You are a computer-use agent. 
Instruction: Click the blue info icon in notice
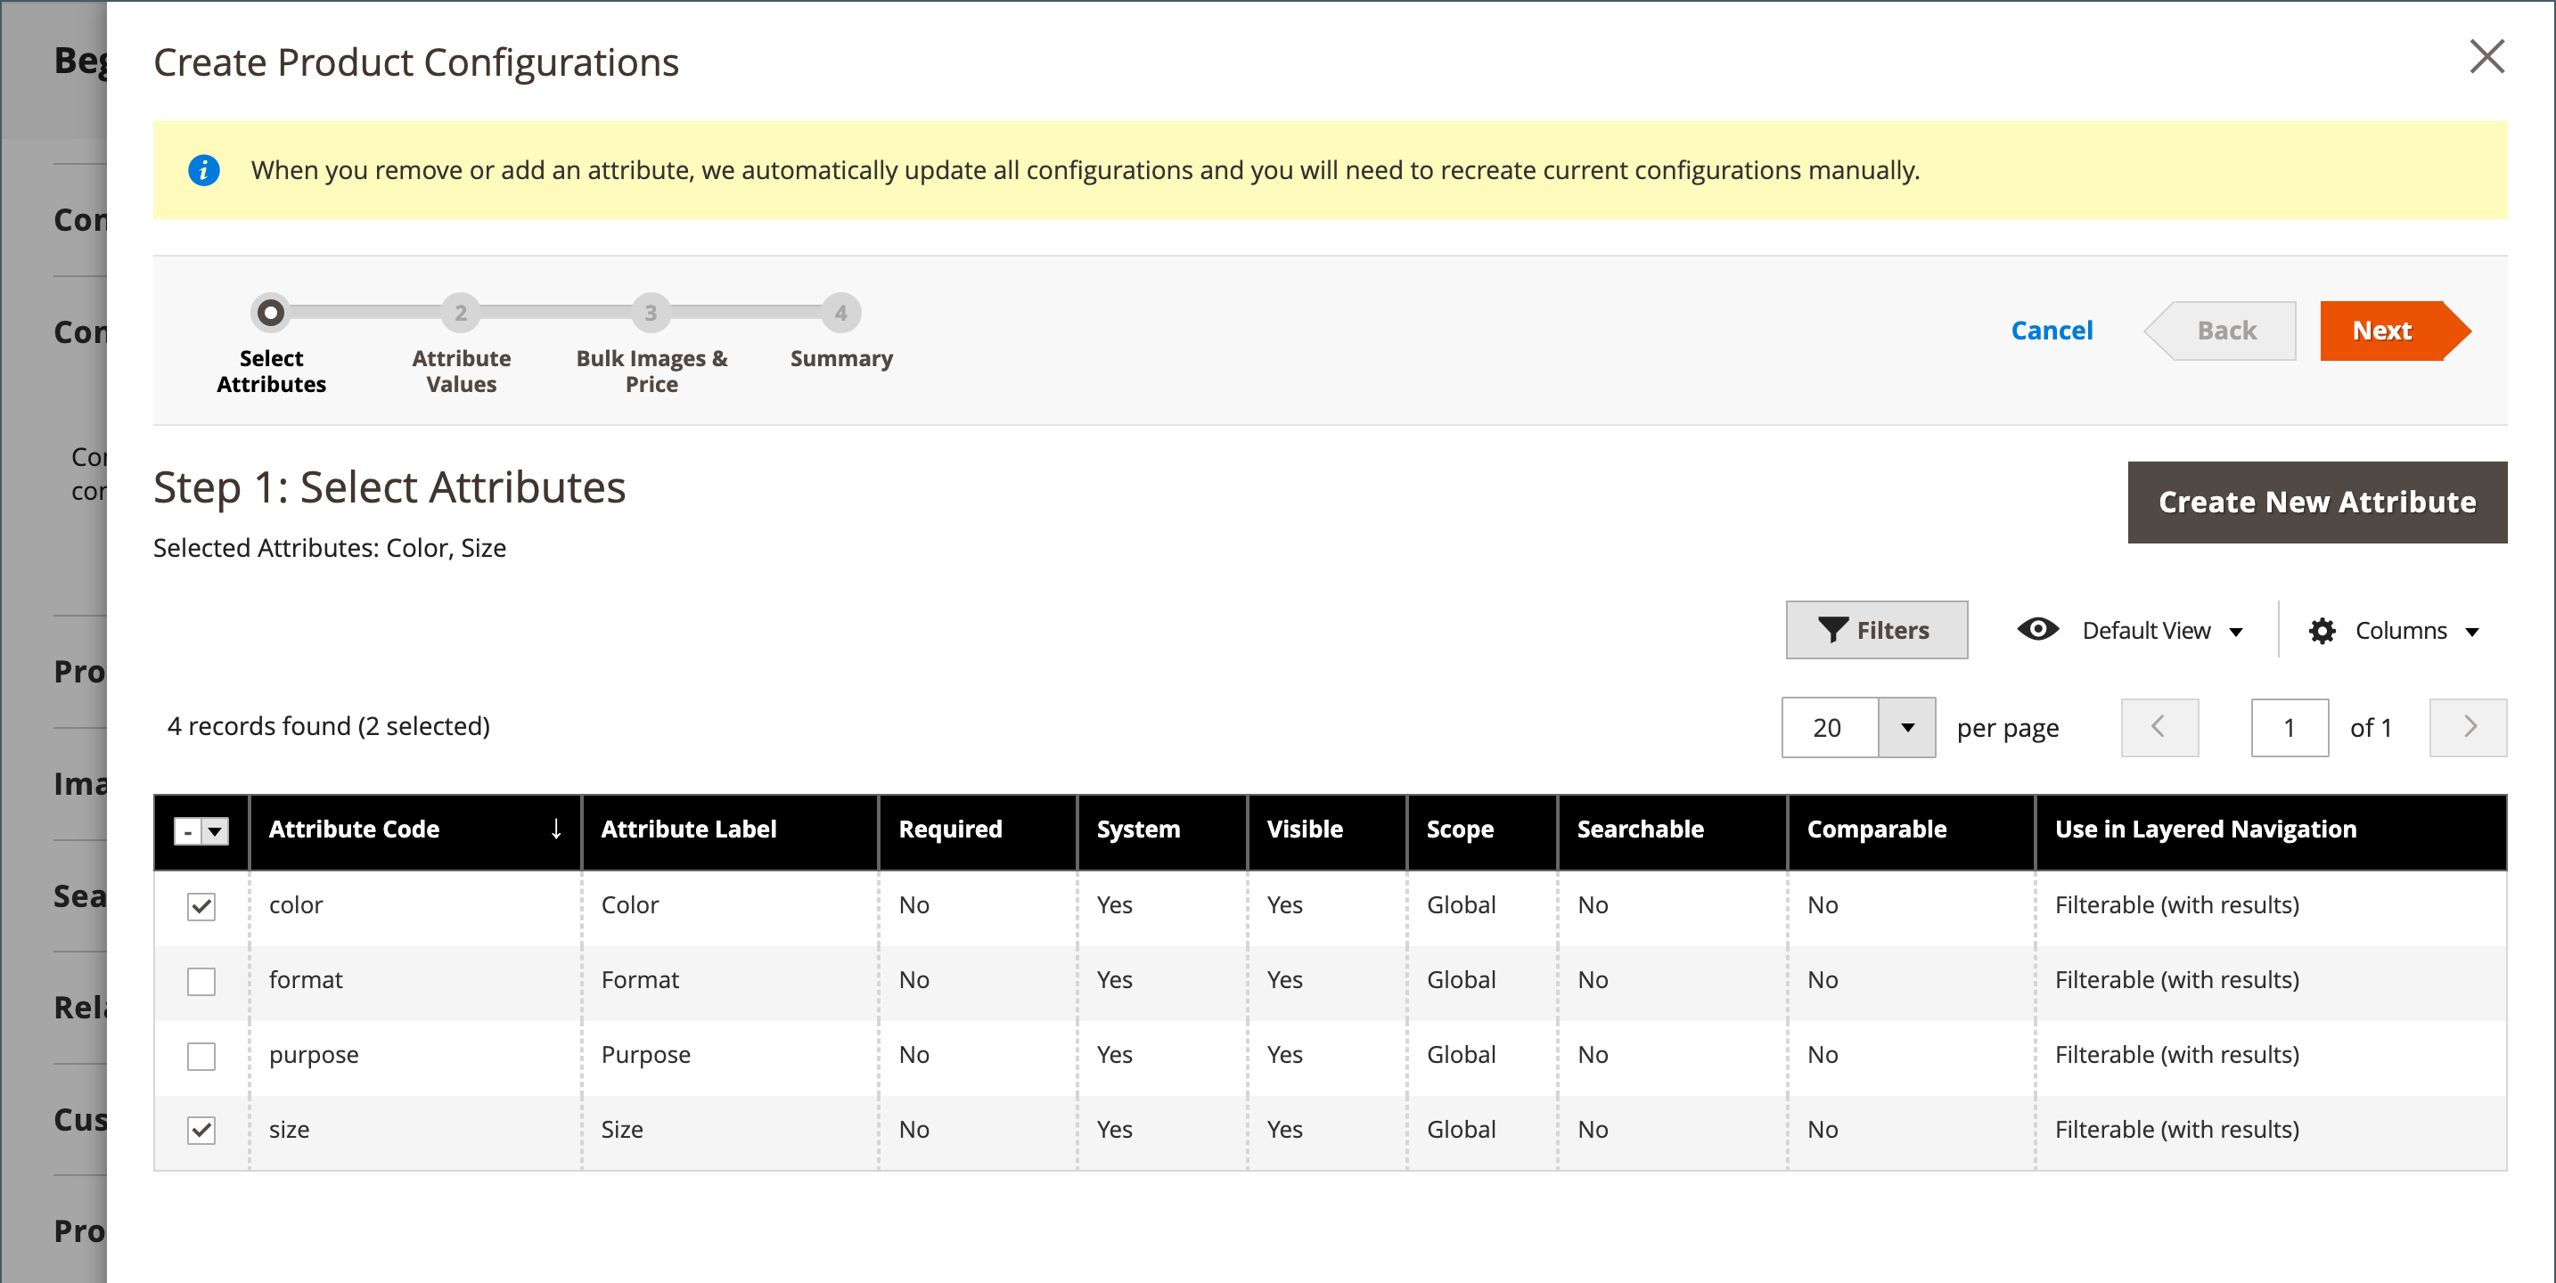[x=203, y=171]
